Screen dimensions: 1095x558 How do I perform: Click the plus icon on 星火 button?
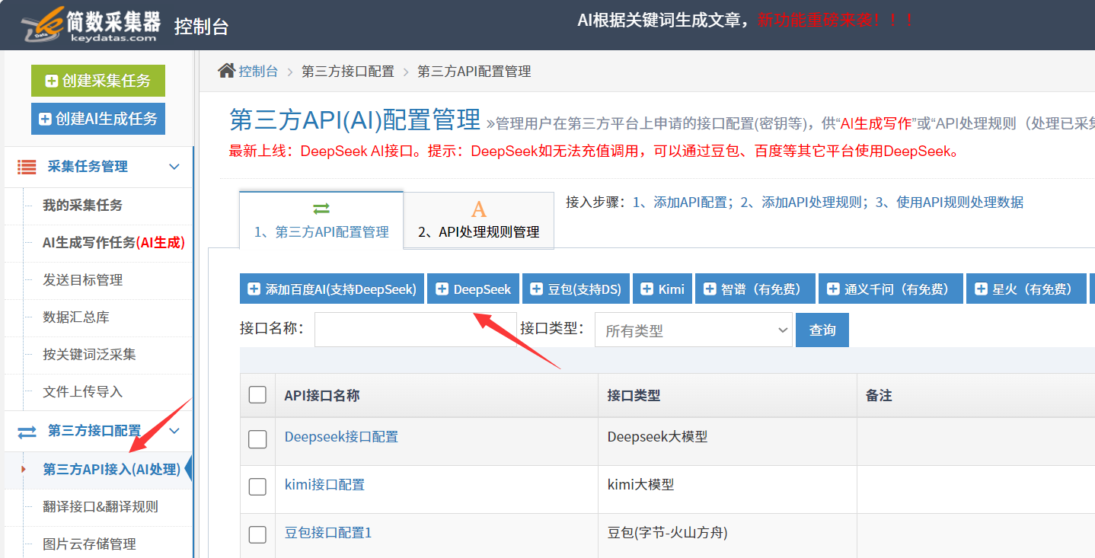[981, 289]
